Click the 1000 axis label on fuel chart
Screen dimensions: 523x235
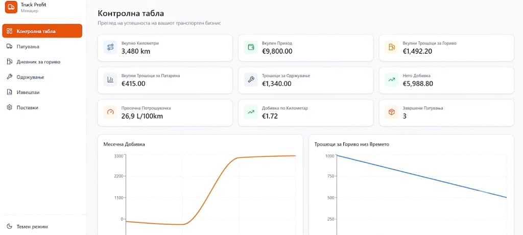[x=329, y=156]
